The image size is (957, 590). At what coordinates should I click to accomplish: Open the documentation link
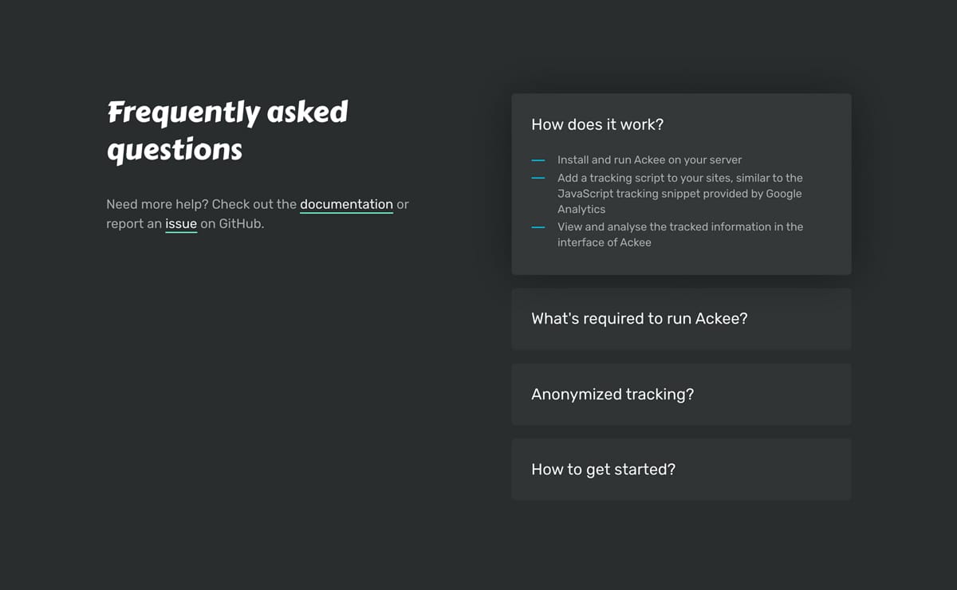tap(346, 204)
